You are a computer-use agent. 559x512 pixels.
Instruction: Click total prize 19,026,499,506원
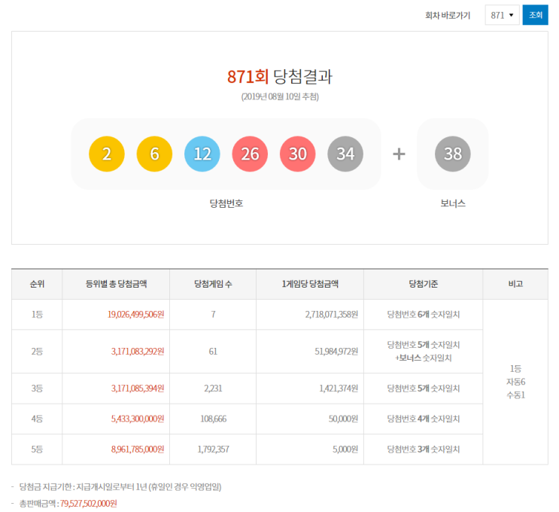click(x=136, y=314)
